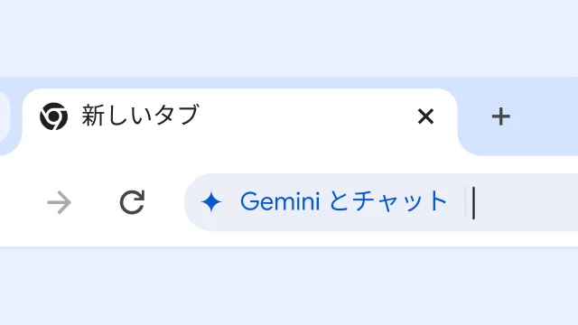
Task: Go forward using the greyed right arrow
Action: tap(60, 202)
